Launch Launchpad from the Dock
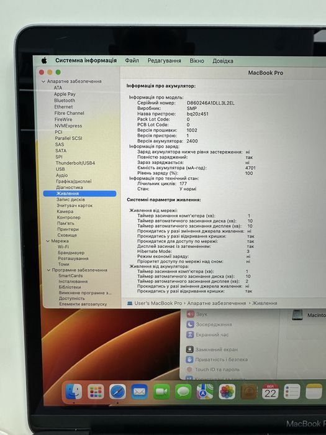The image size is (326, 435). pyautogui.click(x=96, y=391)
